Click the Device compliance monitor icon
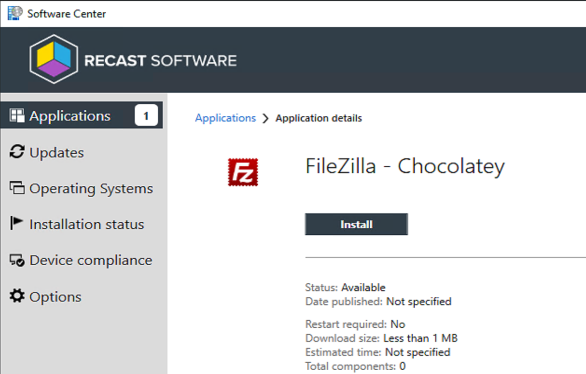Viewport: 586px width, 374px height. click(17, 260)
